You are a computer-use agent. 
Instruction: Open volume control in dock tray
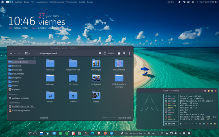coord(176,133)
